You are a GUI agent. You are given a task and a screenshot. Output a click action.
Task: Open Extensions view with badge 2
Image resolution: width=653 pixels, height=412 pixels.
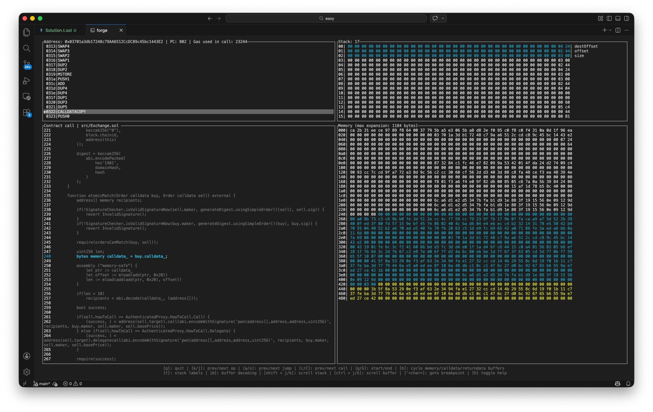(27, 113)
